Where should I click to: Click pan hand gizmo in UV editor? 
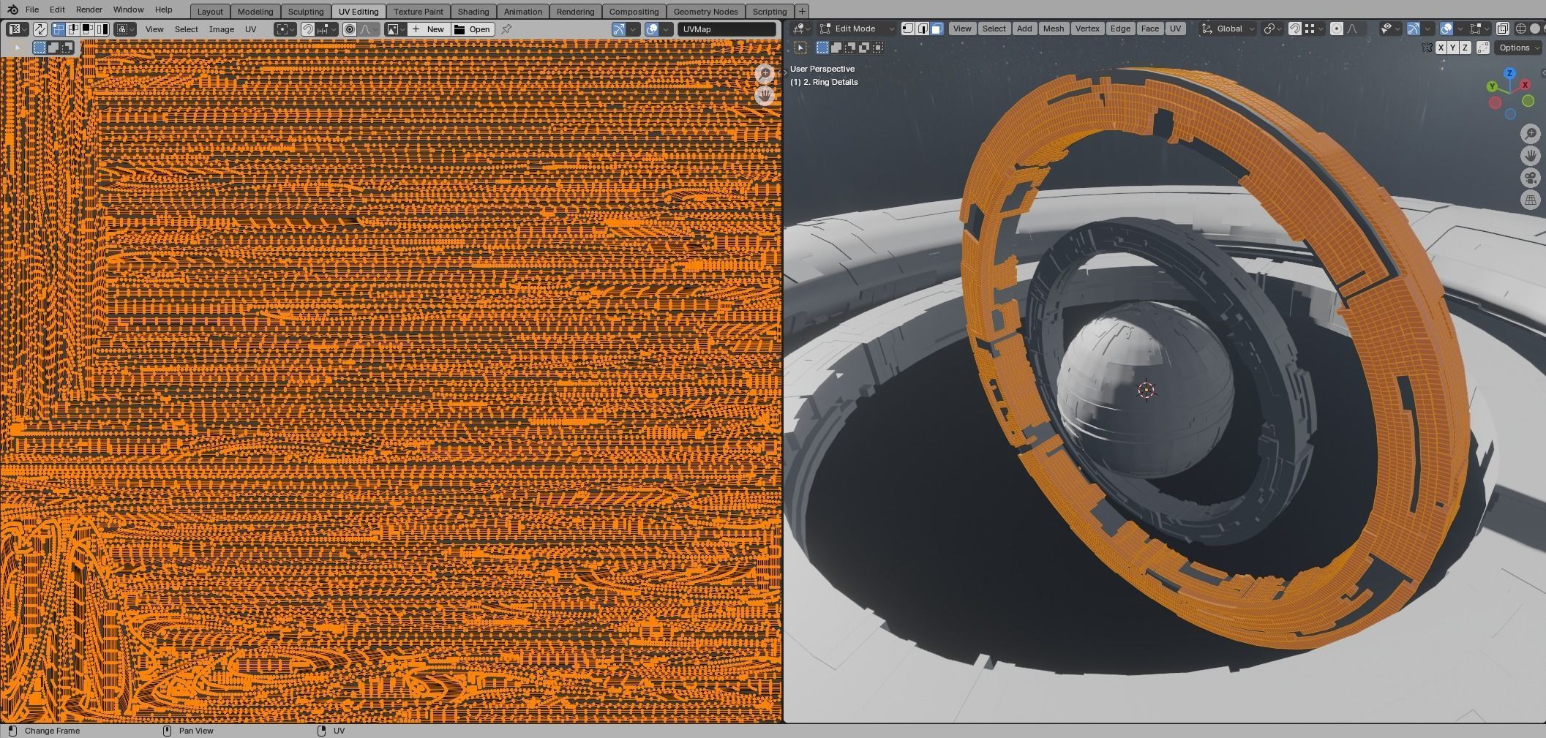click(765, 96)
